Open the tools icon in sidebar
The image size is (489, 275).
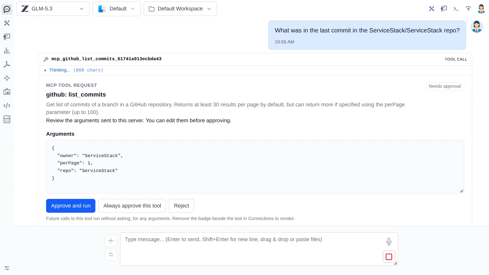point(7,23)
